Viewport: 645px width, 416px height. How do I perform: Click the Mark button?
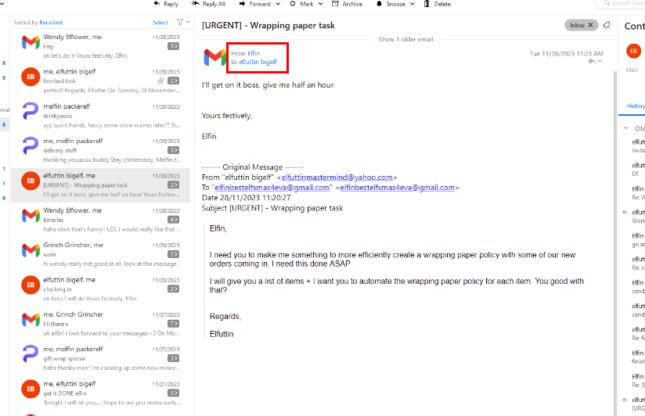(x=301, y=4)
